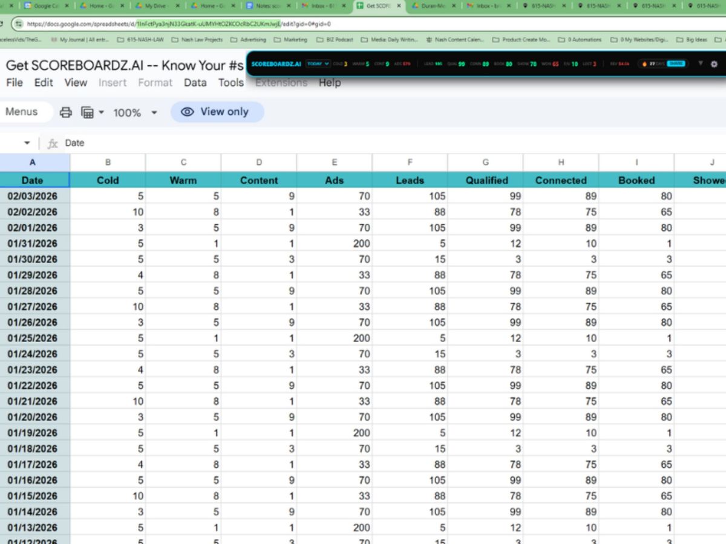Click the fx formula icon

tap(53, 143)
